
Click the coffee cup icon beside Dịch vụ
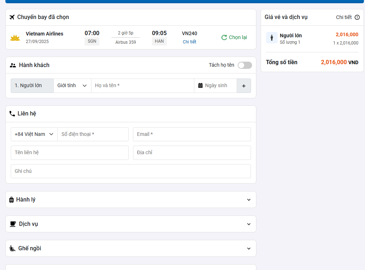pyautogui.click(x=13, y=224)
